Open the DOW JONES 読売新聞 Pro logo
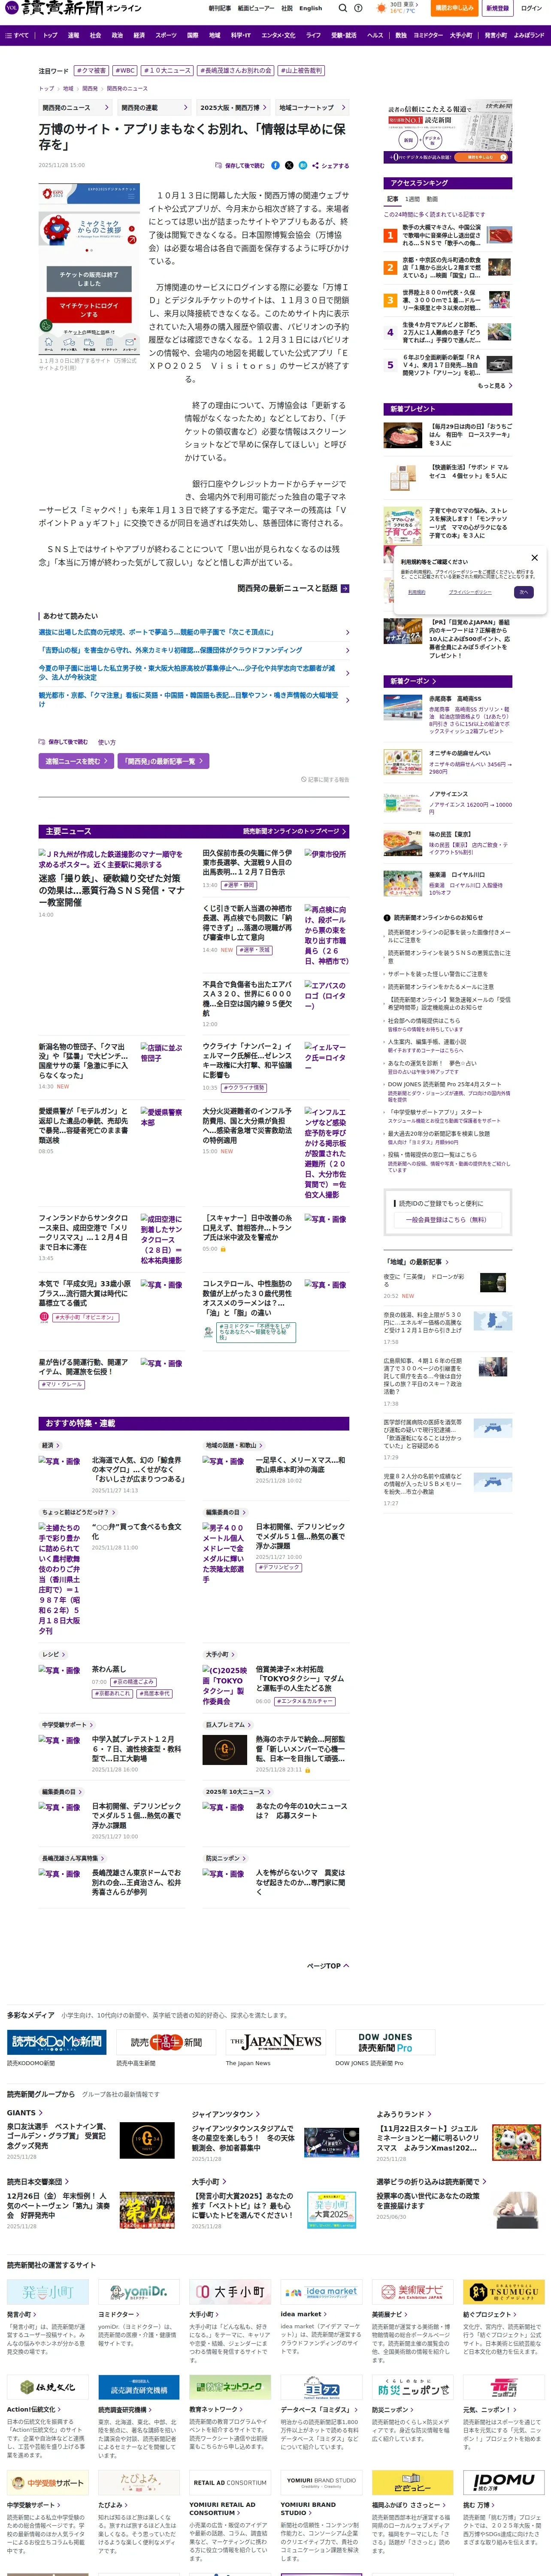Viewport: 551px width, 2576px height. coord(384,2041)
